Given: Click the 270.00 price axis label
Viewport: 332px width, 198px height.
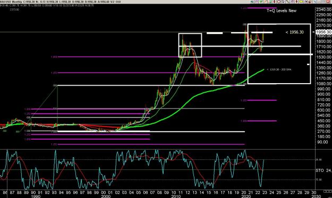Looking at the screenshot, I should [x=324, y=131].
